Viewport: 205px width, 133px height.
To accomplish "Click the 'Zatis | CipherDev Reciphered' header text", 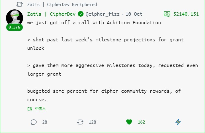I will 62,5.
